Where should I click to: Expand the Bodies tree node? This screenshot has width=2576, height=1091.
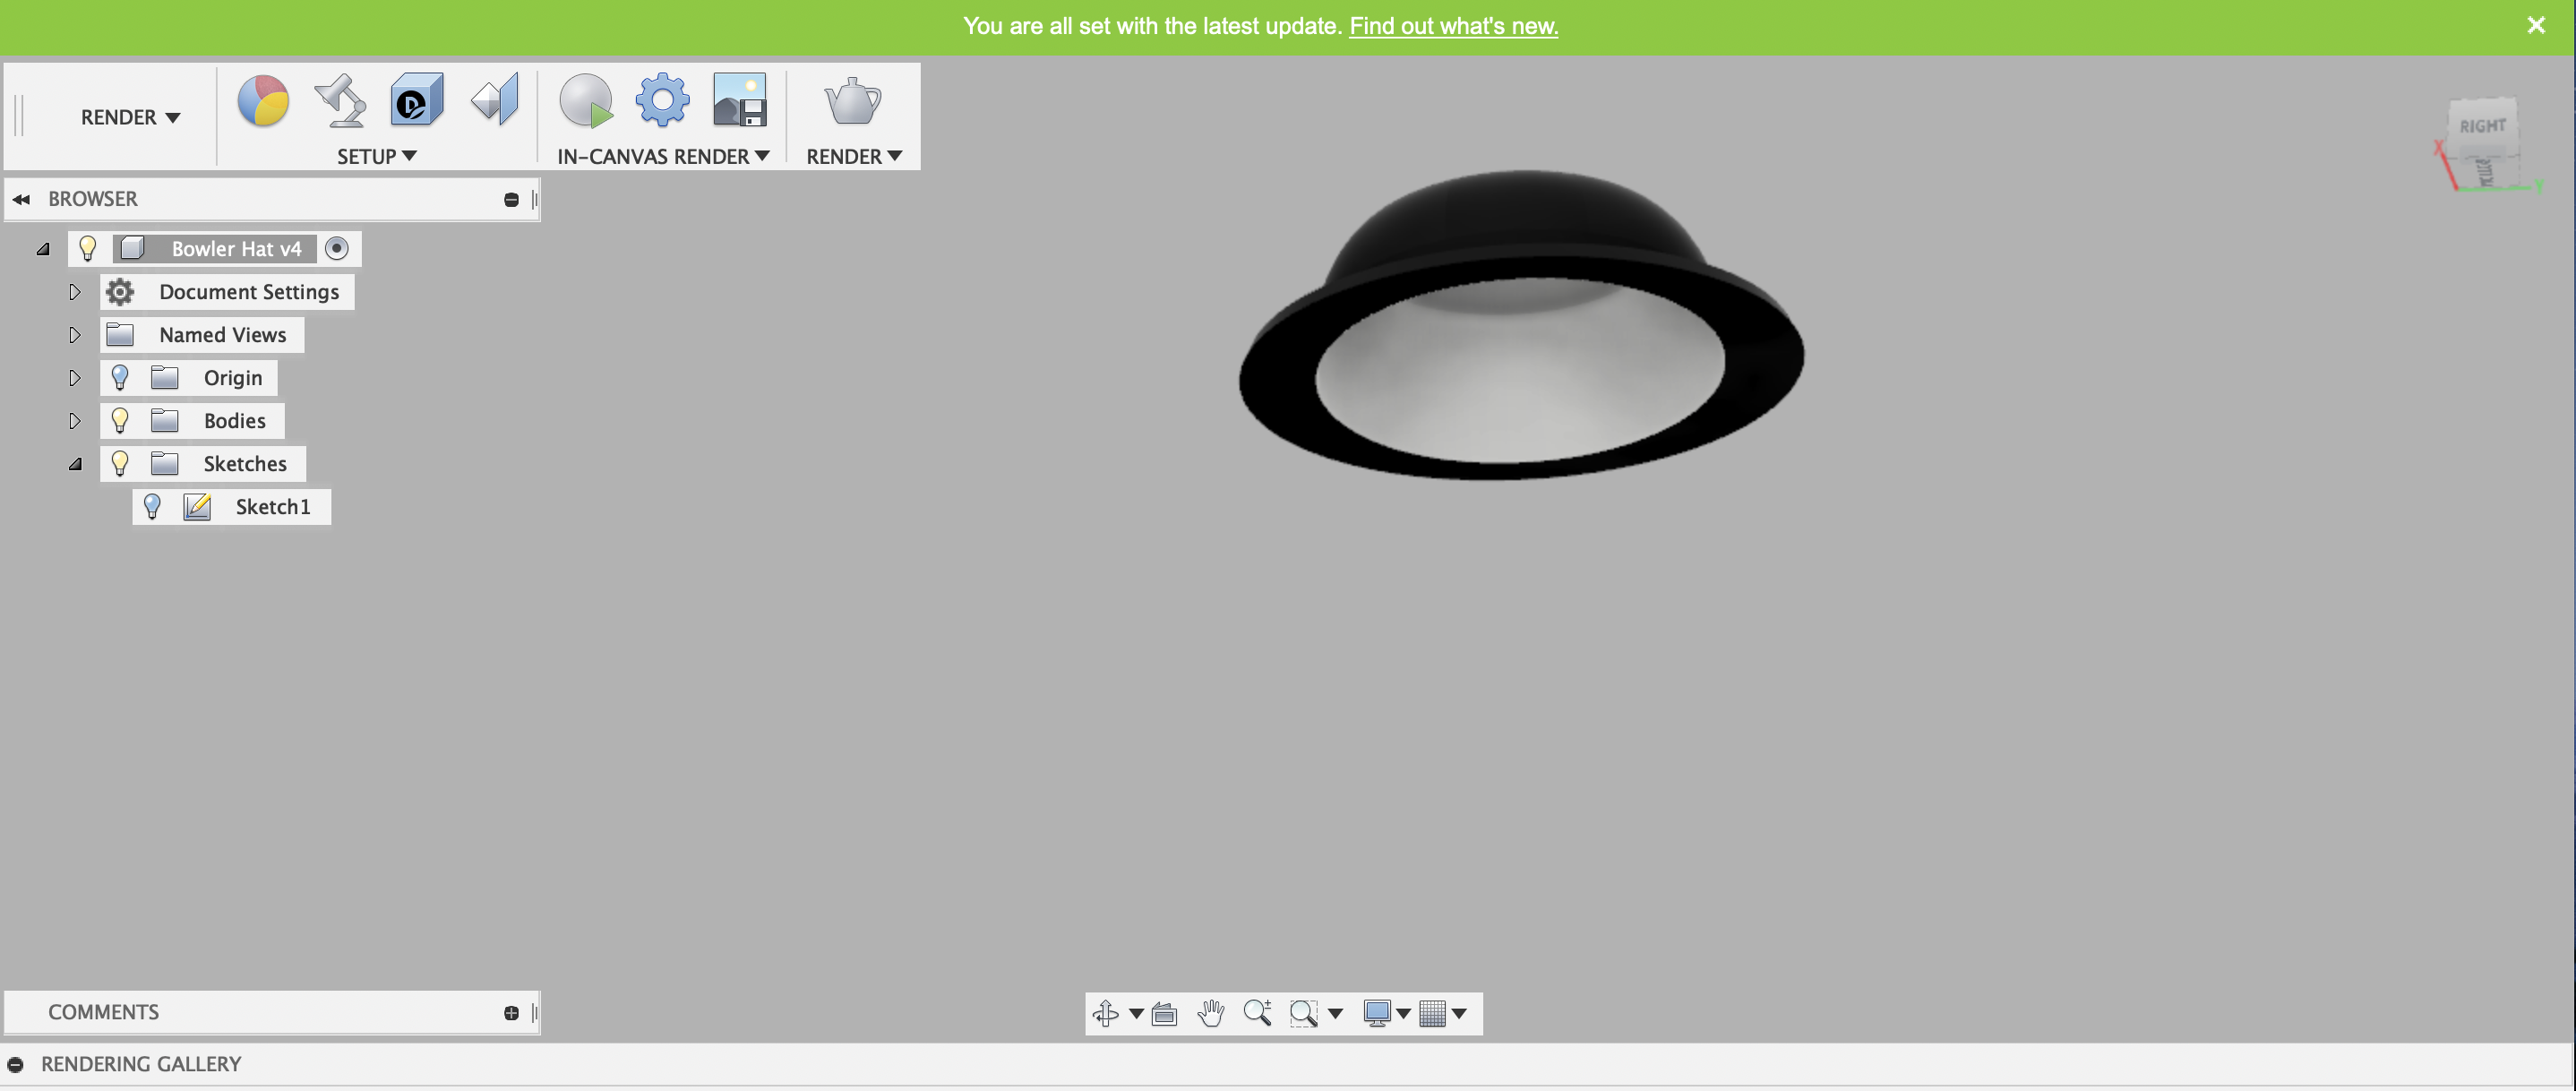click(75, 421)
